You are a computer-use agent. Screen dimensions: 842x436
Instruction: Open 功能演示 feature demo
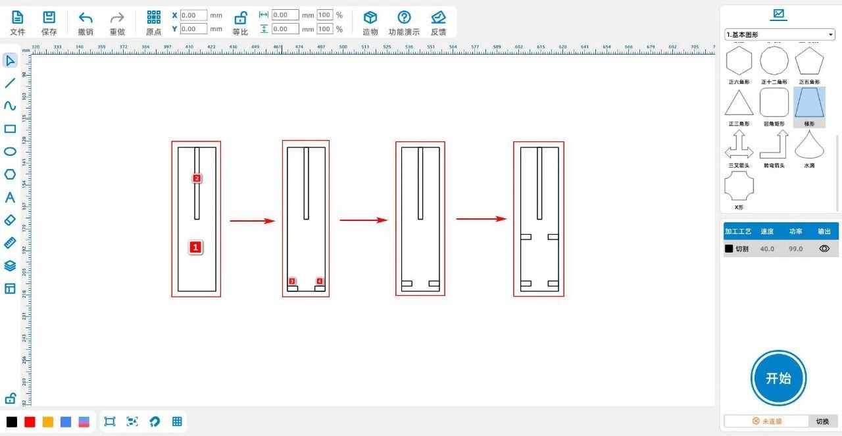(404, 23)
